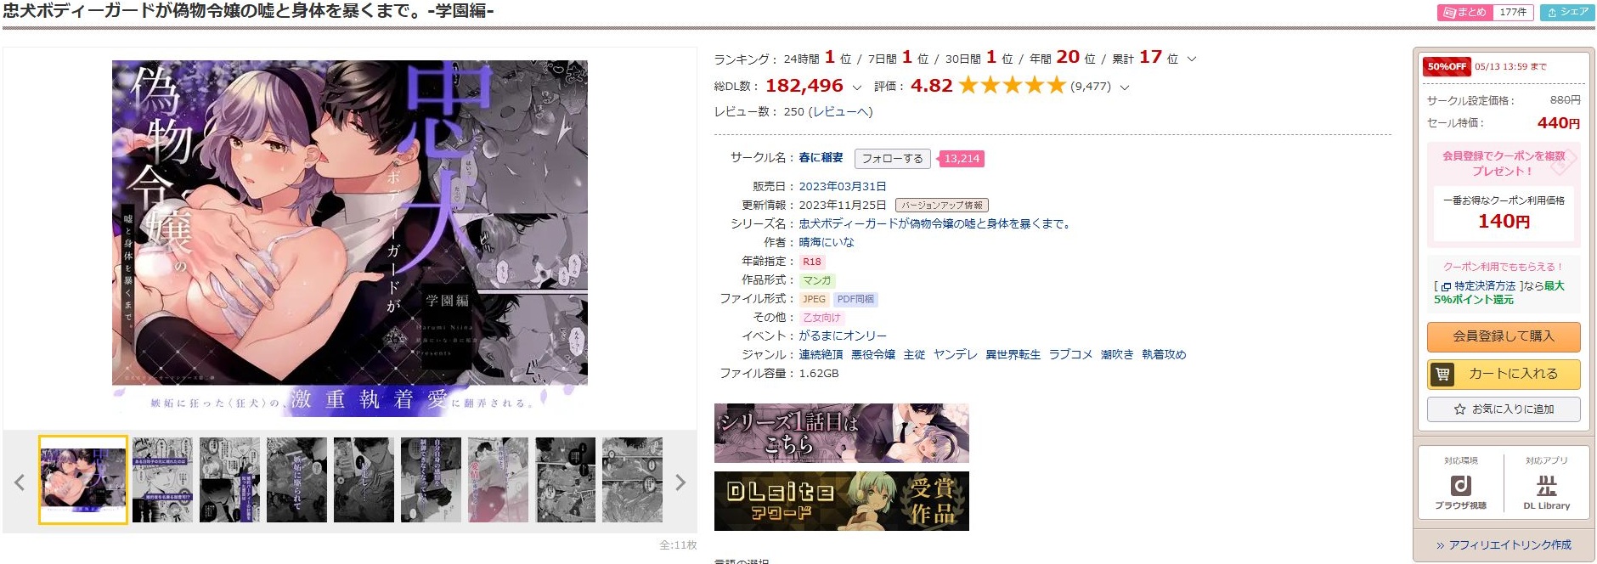Click the DLsite アワード受賞作品 banner
1597x564 pixels.
coord(841,501)
